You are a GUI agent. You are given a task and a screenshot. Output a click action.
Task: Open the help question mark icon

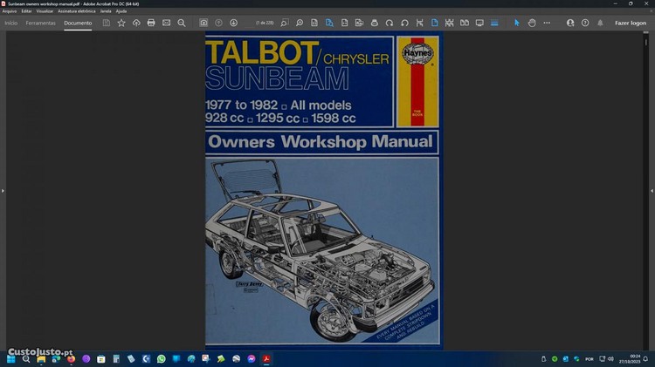585,23
